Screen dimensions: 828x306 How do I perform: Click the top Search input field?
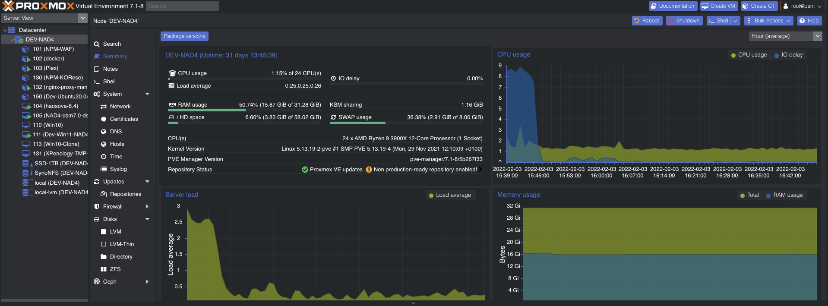pos(183,6)
